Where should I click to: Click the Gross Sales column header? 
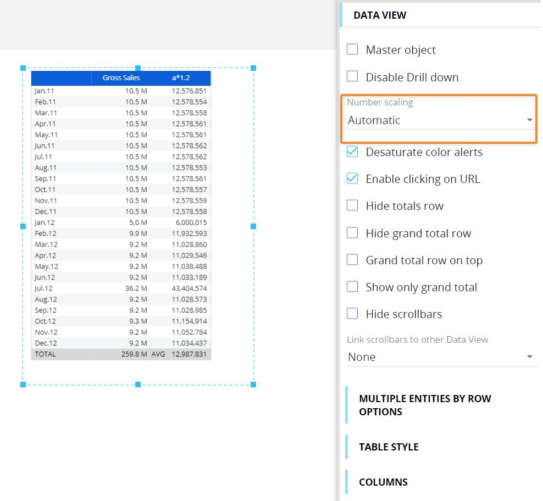point(121,78)
